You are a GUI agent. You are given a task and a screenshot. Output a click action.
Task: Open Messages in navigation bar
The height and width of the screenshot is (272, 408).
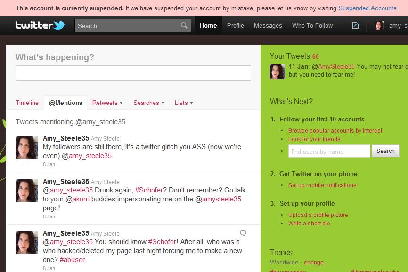tap(268, 25)
